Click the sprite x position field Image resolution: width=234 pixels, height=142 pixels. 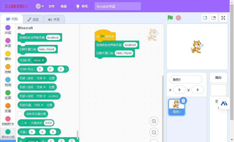tap(179, 90)
